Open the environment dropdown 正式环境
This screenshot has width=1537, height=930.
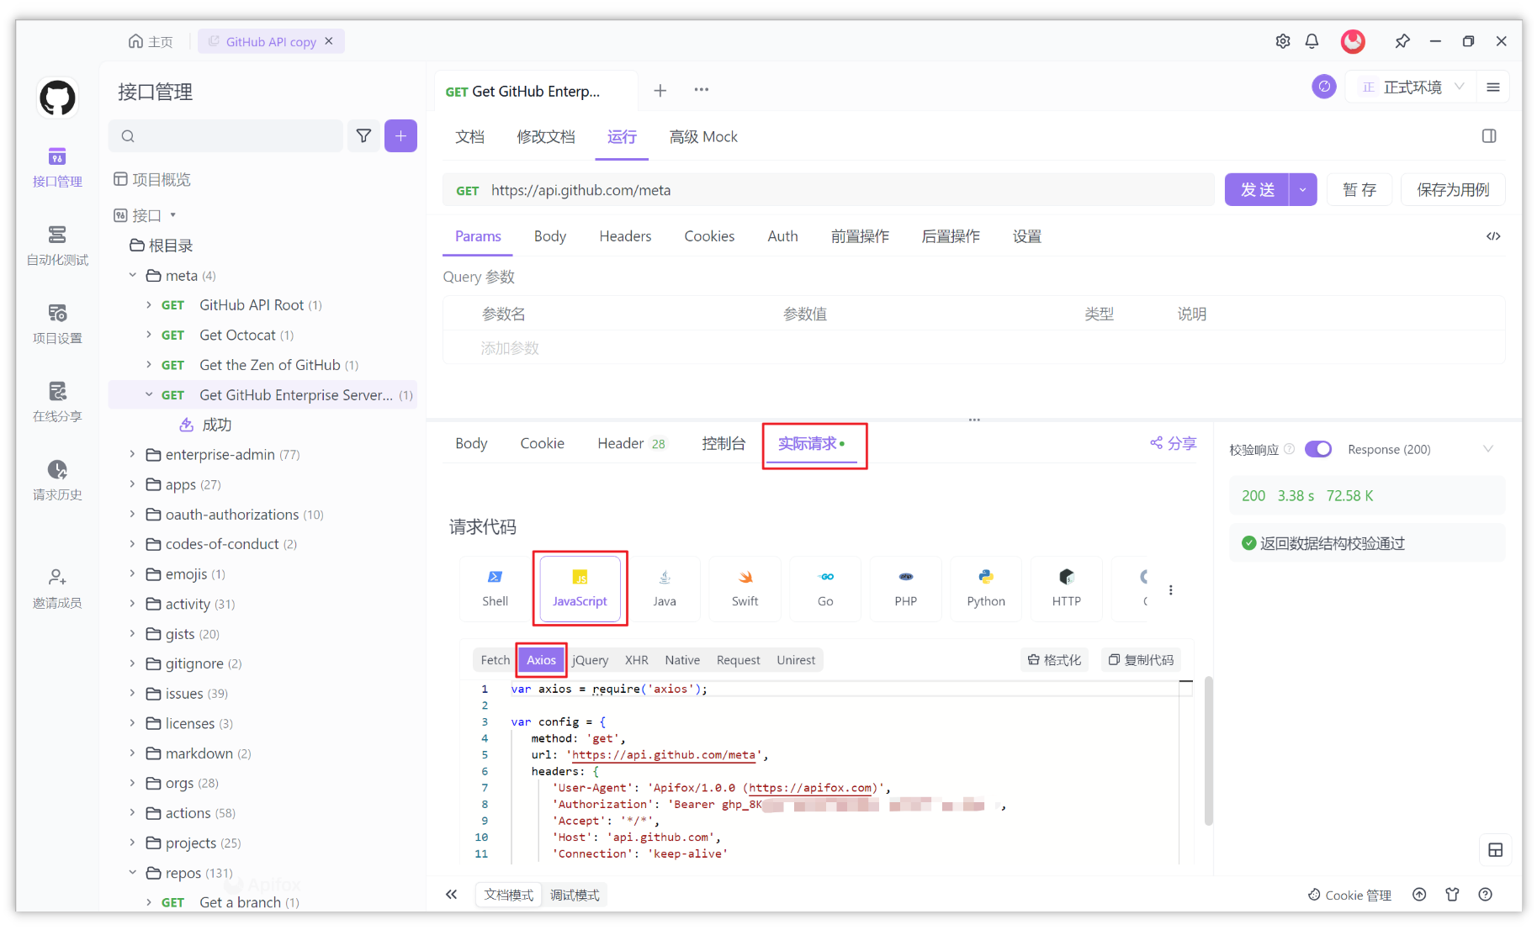point(1412,87)
